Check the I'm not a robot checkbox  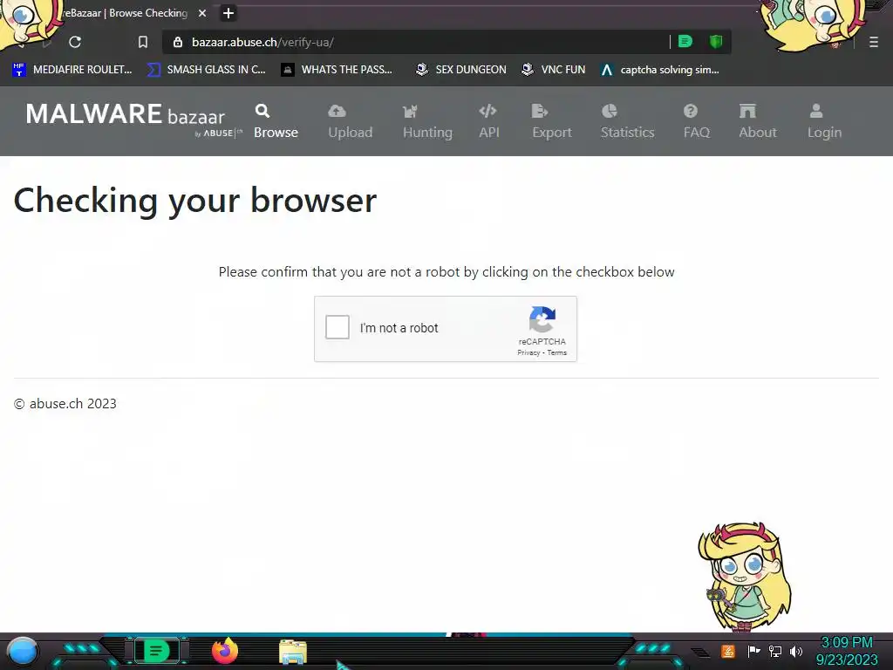[x=337, y=328]
